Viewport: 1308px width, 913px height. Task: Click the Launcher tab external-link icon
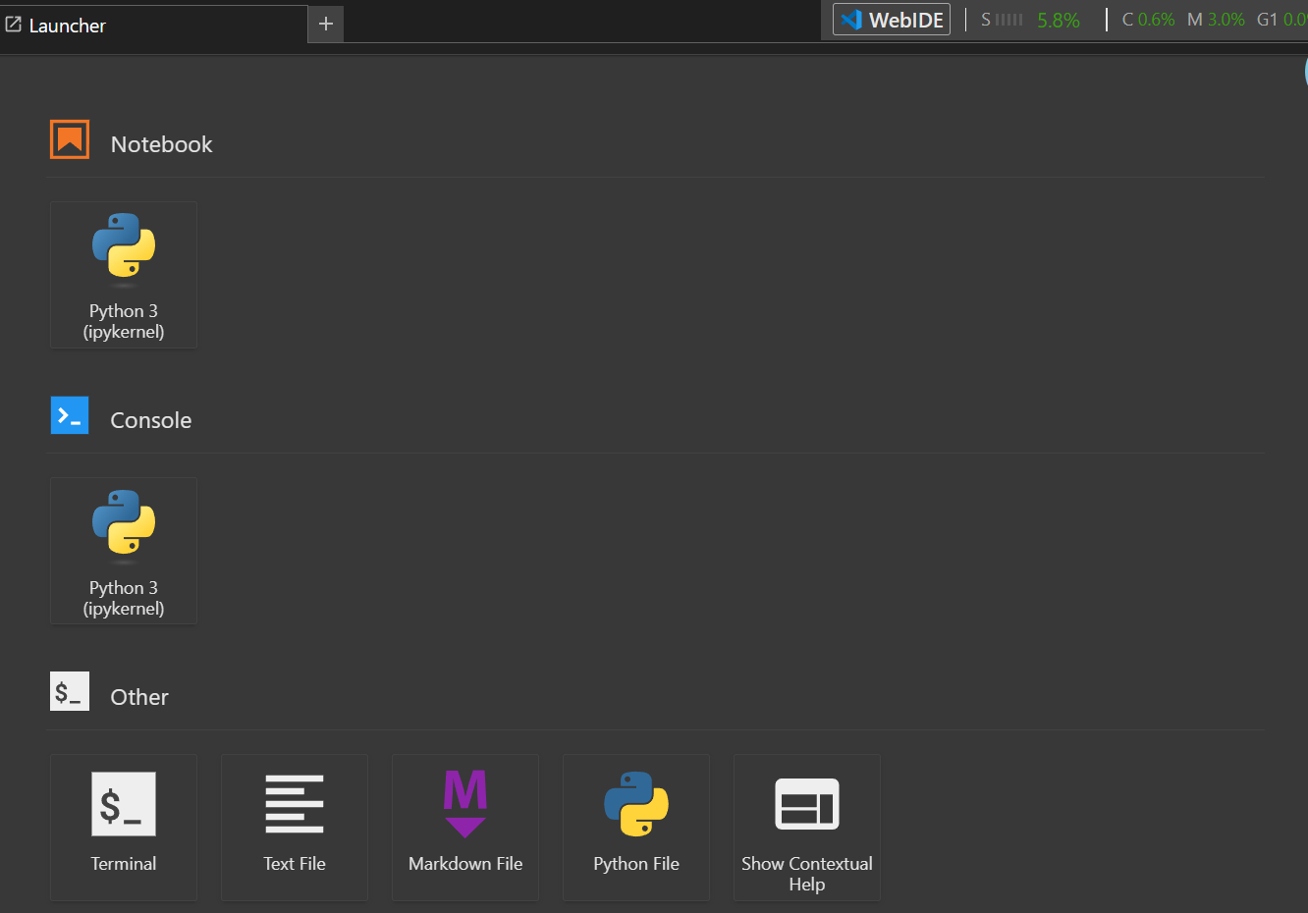pos(14,25)
